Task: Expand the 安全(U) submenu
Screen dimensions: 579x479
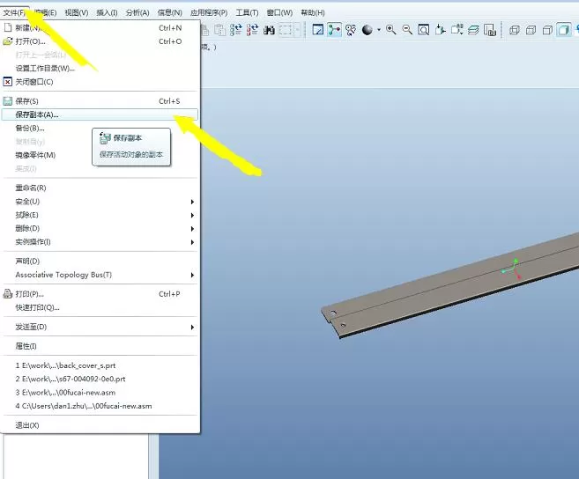Action: pyautogui.click(x=100, y=202)
